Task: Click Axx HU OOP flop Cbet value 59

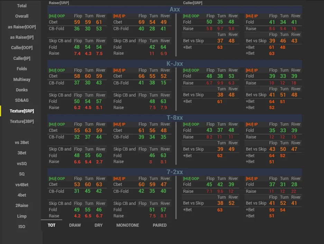Action: click(77, 22)
